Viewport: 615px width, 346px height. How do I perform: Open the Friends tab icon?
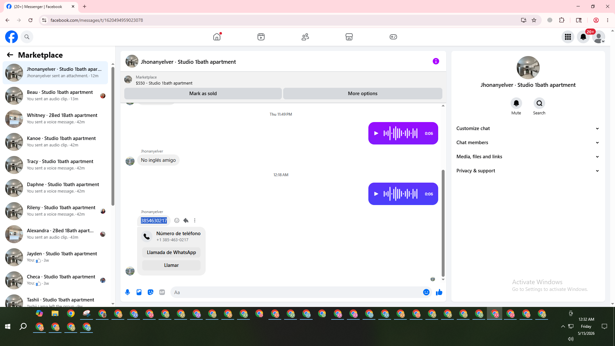pyautogui.click(x=305, y=37)
